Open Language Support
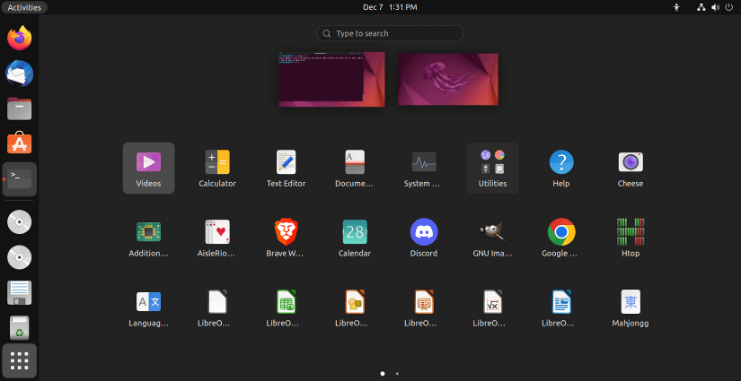The height and width of the screenshot is (381, 741). (x=148, y=307)
